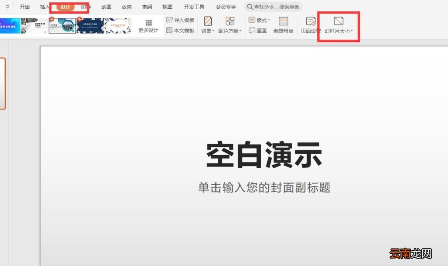Click the search magnifier icon
The height and width of the screenshot is (266, 448).
tap(250, 7)
